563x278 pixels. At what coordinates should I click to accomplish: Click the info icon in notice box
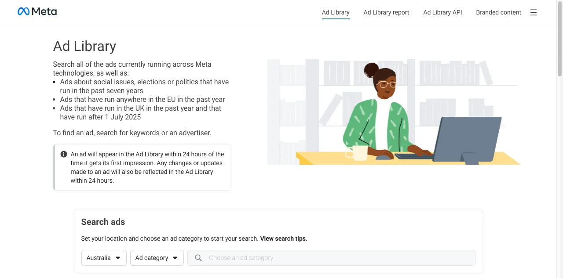coord(64,154)
